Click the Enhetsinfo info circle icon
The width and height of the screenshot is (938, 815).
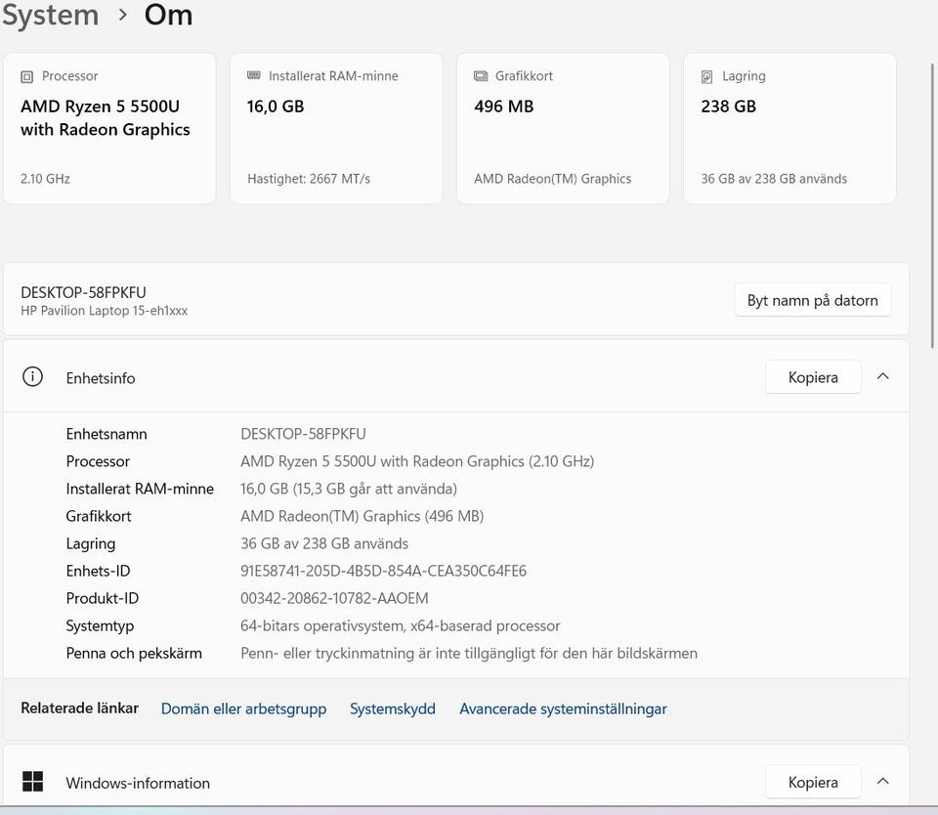tap(32, 377)
